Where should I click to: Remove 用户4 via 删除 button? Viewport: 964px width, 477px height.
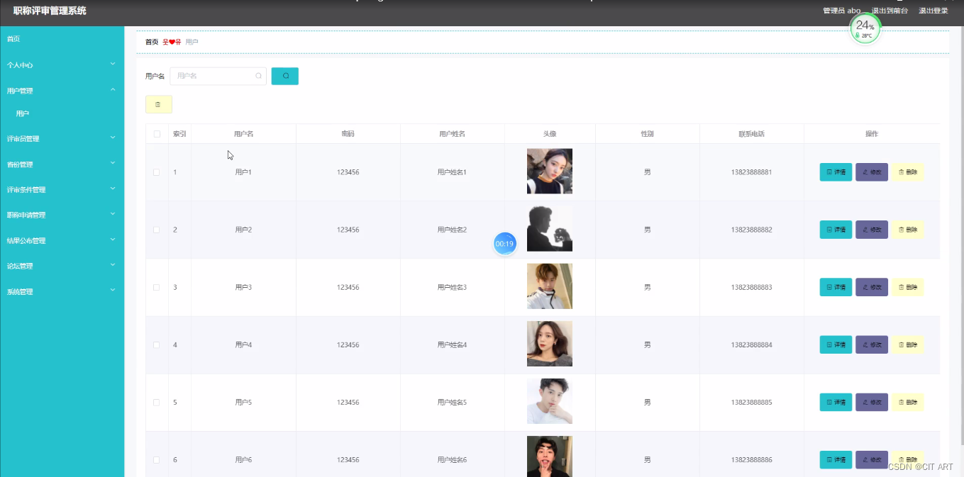(907, 344)
